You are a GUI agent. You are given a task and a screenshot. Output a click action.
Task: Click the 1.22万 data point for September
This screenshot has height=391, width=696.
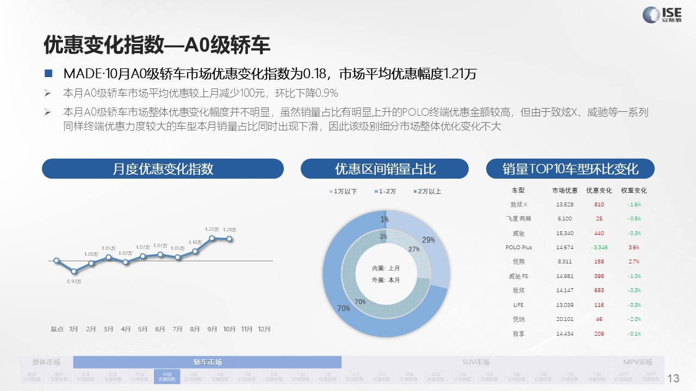point(213,238)
